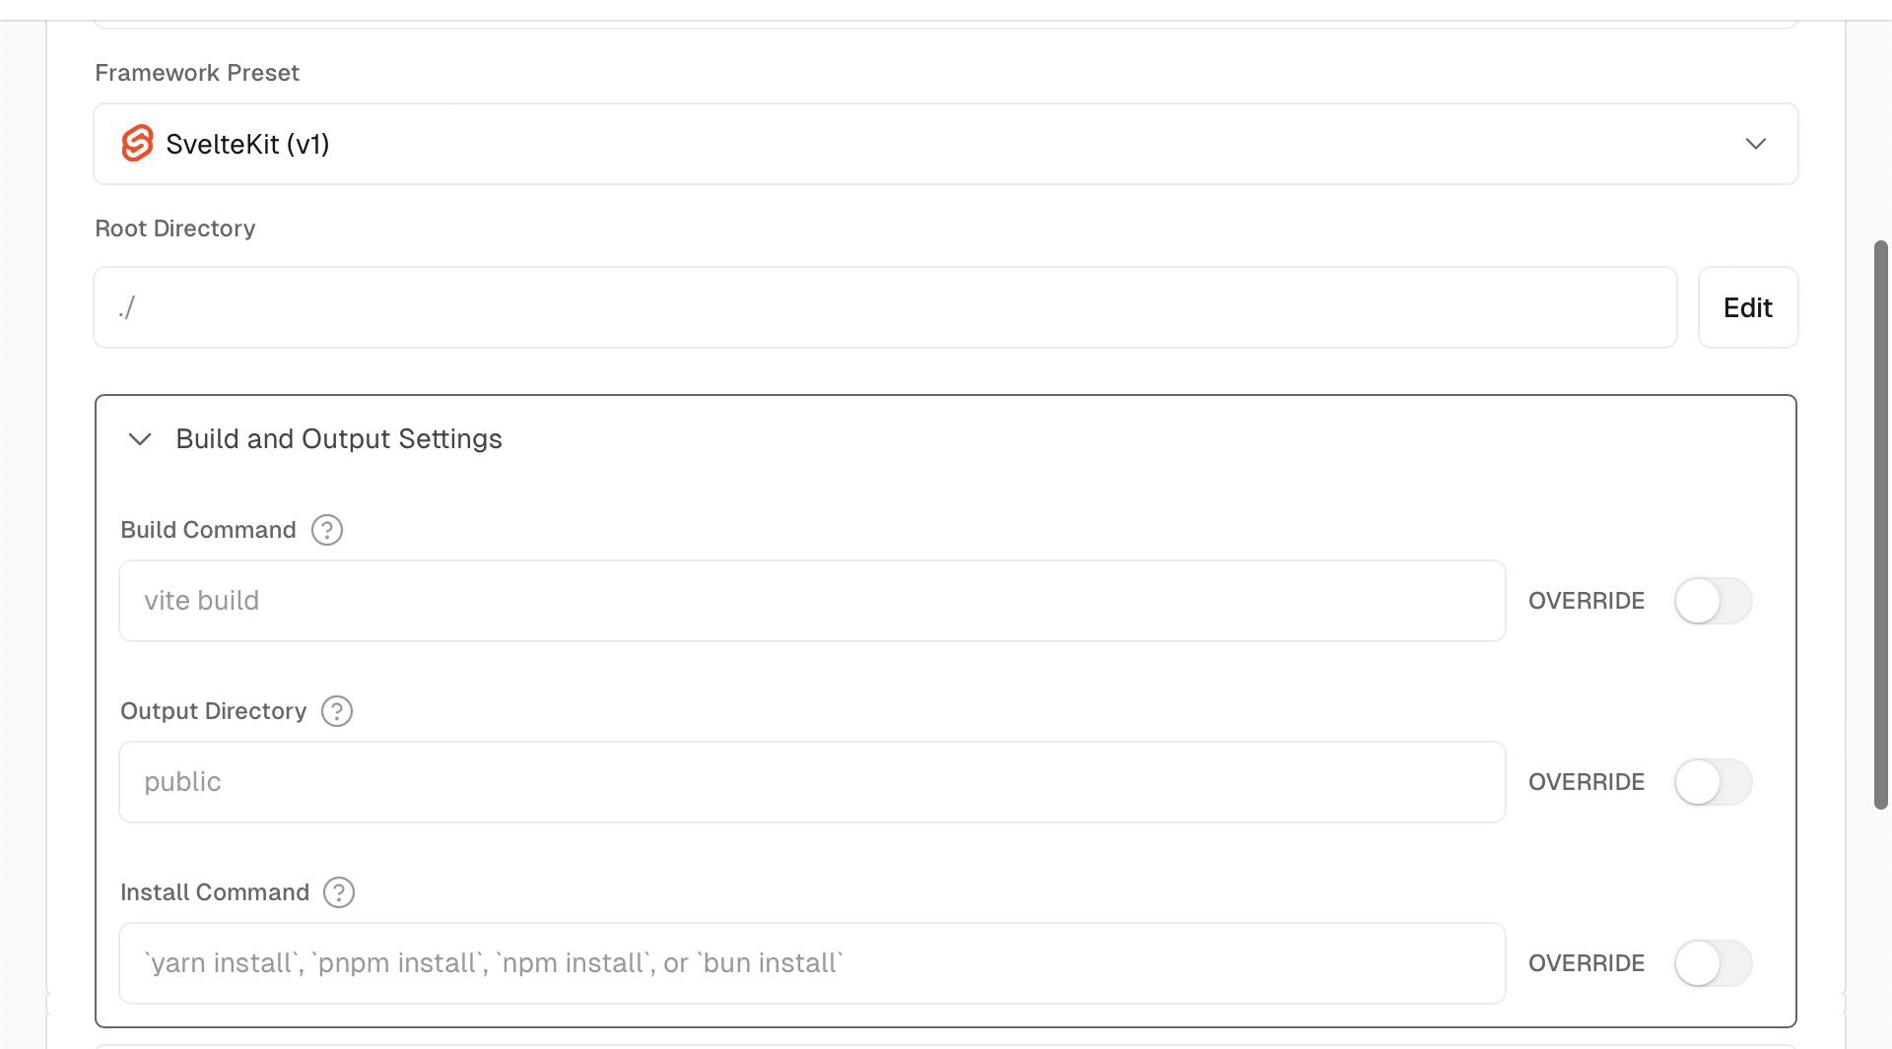This screenshot has height=1049, width=1892.
Task: Collapse Build and Output Settings chevron
Action: (x=140, y=439)
